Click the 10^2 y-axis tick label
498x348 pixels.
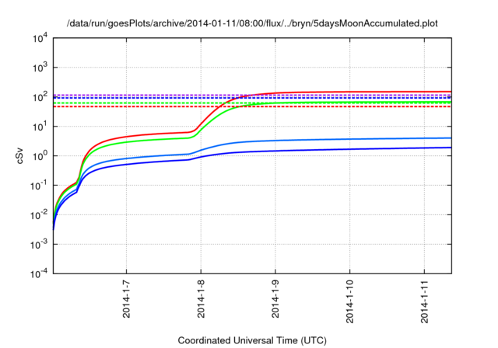[x=39, y=97]
